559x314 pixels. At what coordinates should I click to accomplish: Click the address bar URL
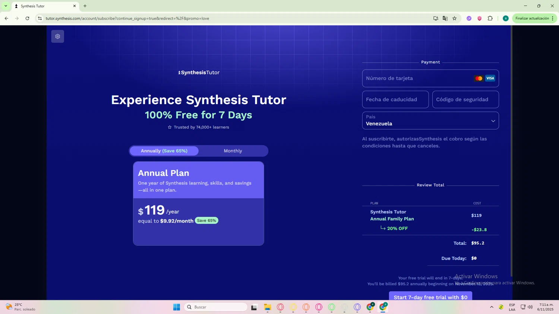pyautogui.click(x=127, y=18)
